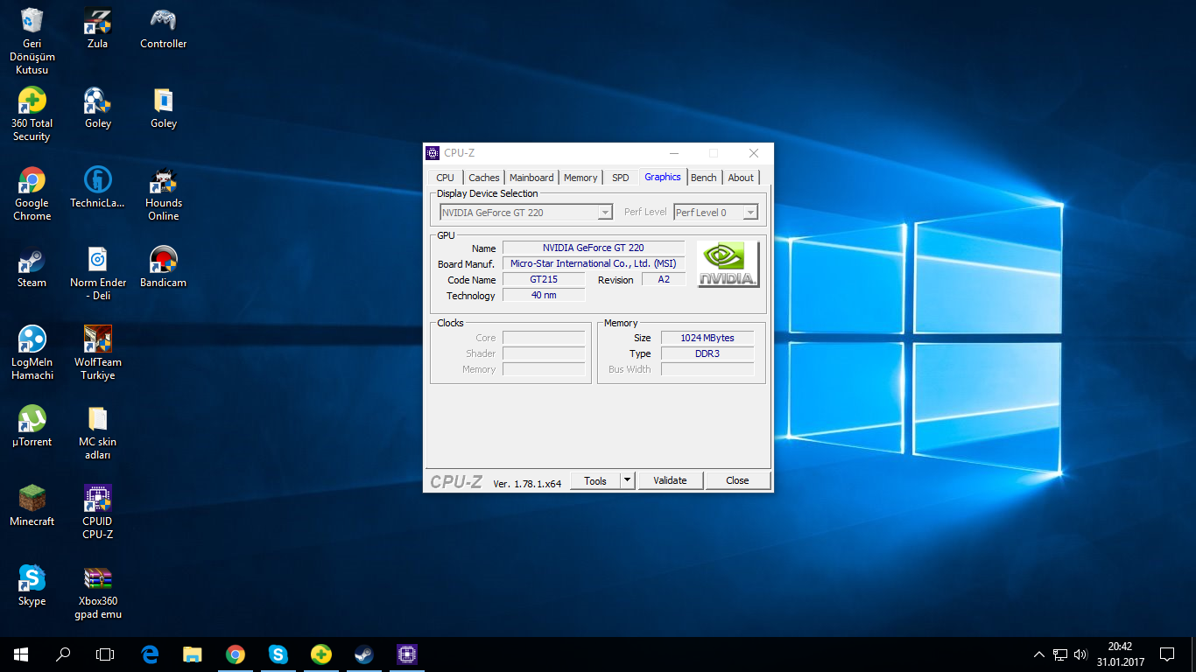Select the Norm Ender - Deli file
Image resolution: width=1196 pixels, height=672 pixels.
pos(97,274)
